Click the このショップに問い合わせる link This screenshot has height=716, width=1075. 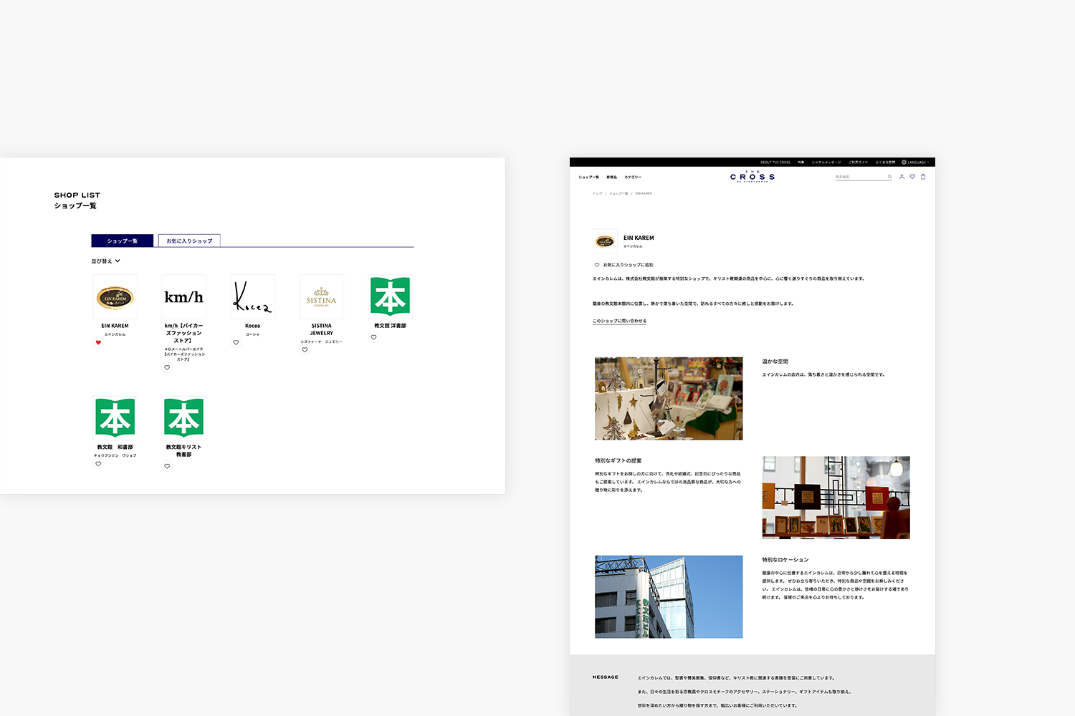(619, 321)
